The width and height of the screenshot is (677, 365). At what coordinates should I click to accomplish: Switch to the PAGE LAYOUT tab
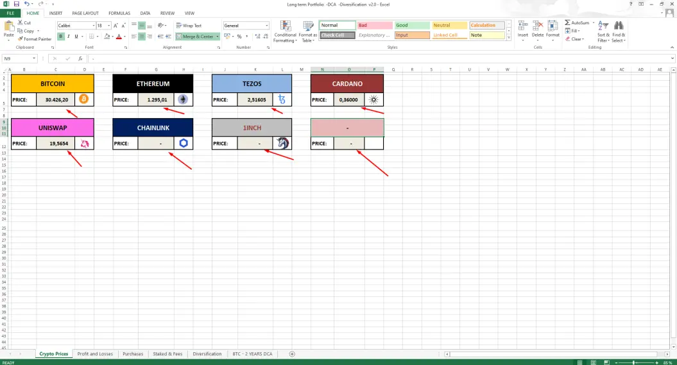click(85, 13)
